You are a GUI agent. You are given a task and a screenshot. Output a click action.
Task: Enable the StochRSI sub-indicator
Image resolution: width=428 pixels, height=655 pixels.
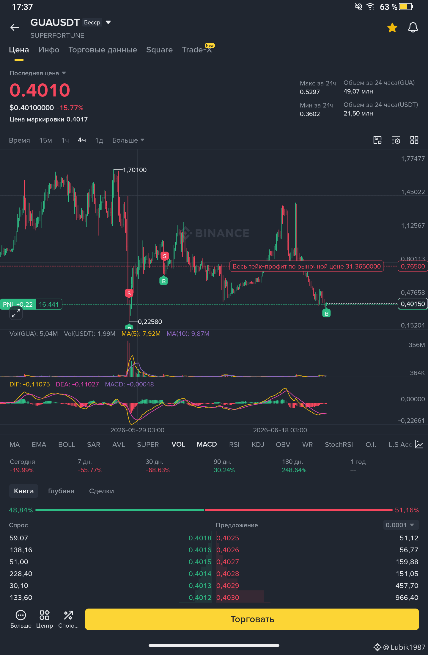point(339,445)
